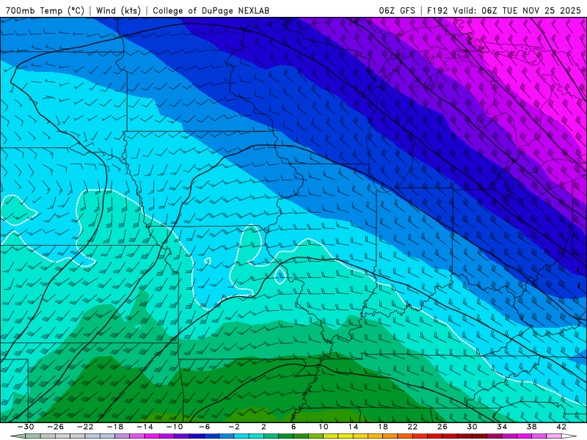This screenshot has width=587, height=440.
Task: Click the -14 legend value
Action: [x=145, y=427]
